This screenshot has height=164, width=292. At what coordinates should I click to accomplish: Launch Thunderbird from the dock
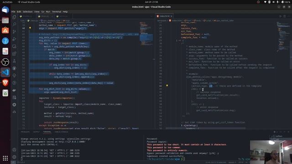pos(5,10)
